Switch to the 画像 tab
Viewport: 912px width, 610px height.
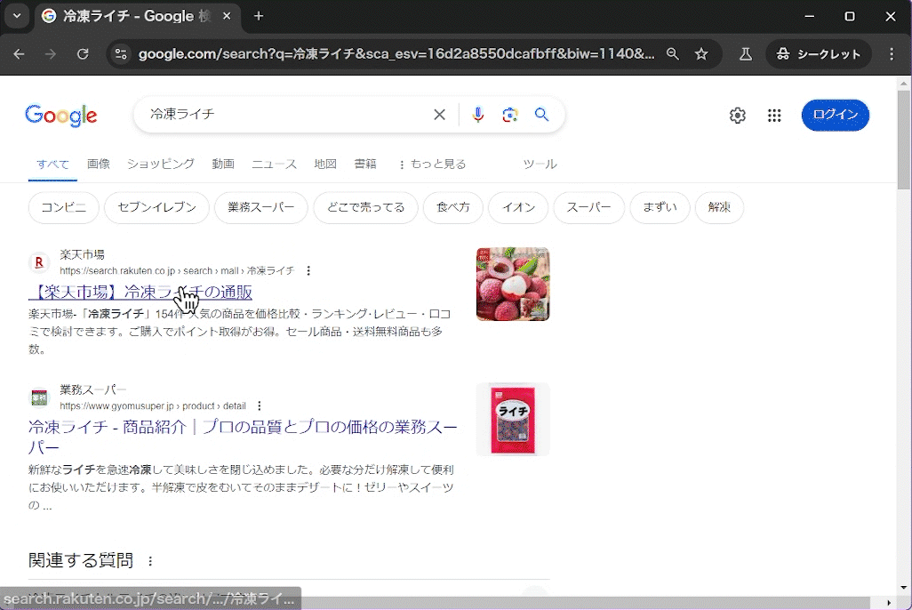coord(99,165)
